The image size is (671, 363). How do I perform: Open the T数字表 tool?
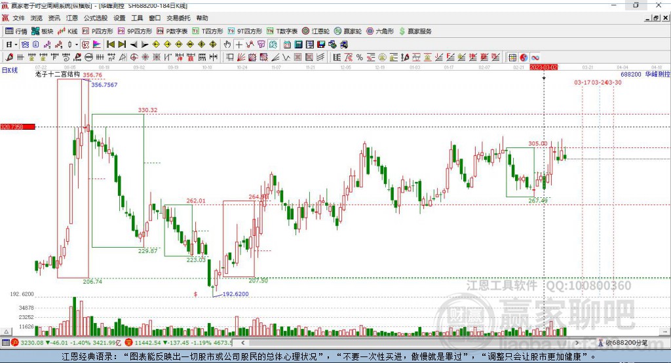coord(282,31)
